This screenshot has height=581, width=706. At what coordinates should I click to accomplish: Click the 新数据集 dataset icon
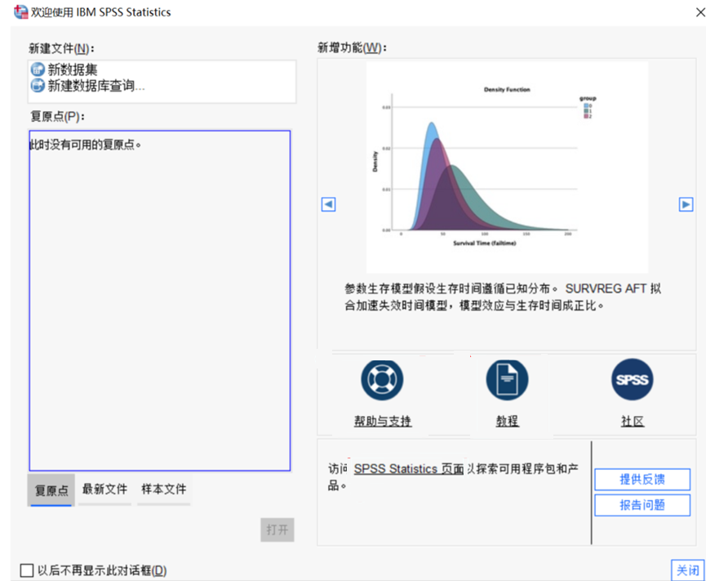click(x=38, y=70)
